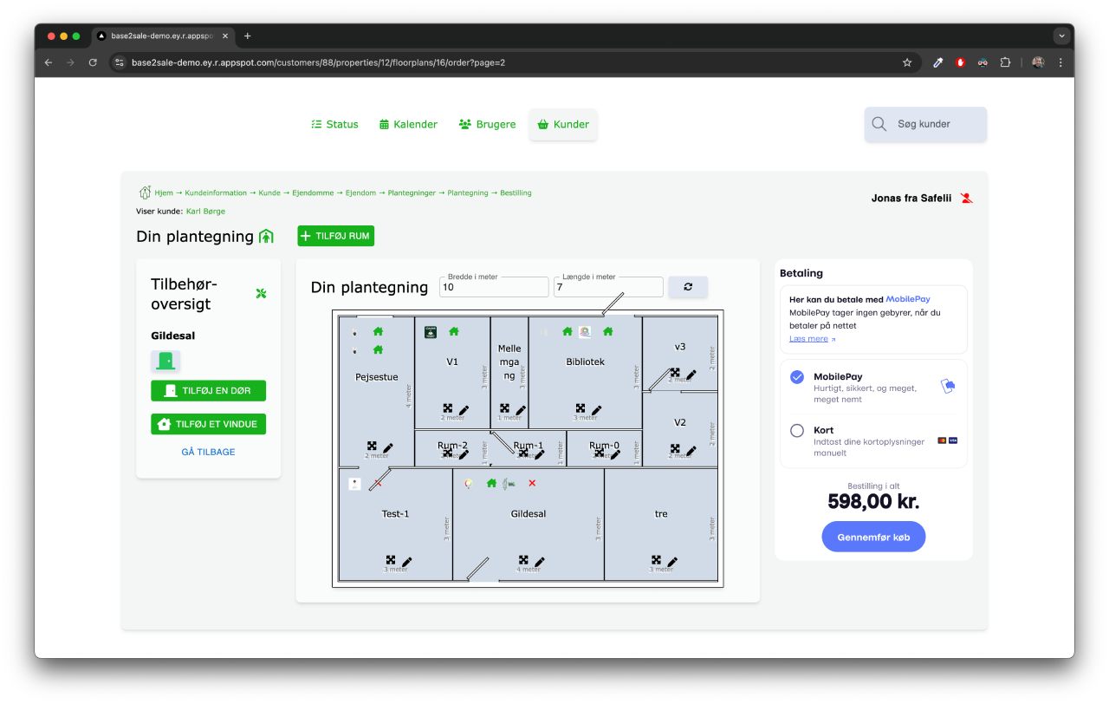This screenshot has height=704, width=1109.
Task: Click the Gå tilbage link
Action: coord(208,452)
